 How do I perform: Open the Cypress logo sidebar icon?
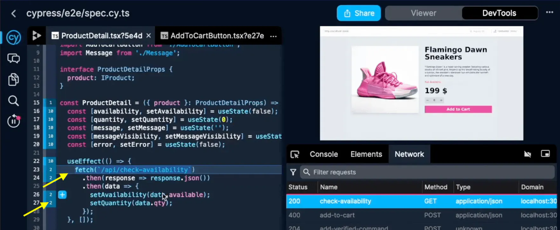(14, 38)
